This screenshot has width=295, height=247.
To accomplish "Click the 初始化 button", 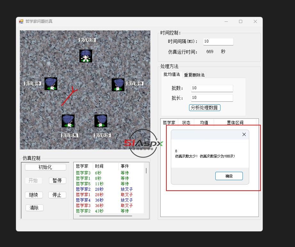I will click(x=45, y=167).
